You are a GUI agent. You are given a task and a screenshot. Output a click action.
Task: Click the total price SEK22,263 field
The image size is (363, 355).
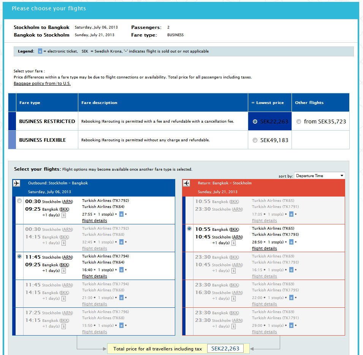[x=225, y=349]
